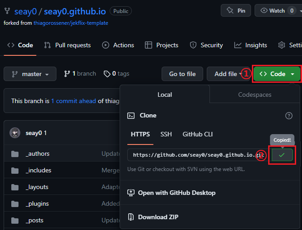Image resolution: width=302 pixels, height=230 pixels.
Task: Click the Actions play icon
Action: (x=106, y=45)
